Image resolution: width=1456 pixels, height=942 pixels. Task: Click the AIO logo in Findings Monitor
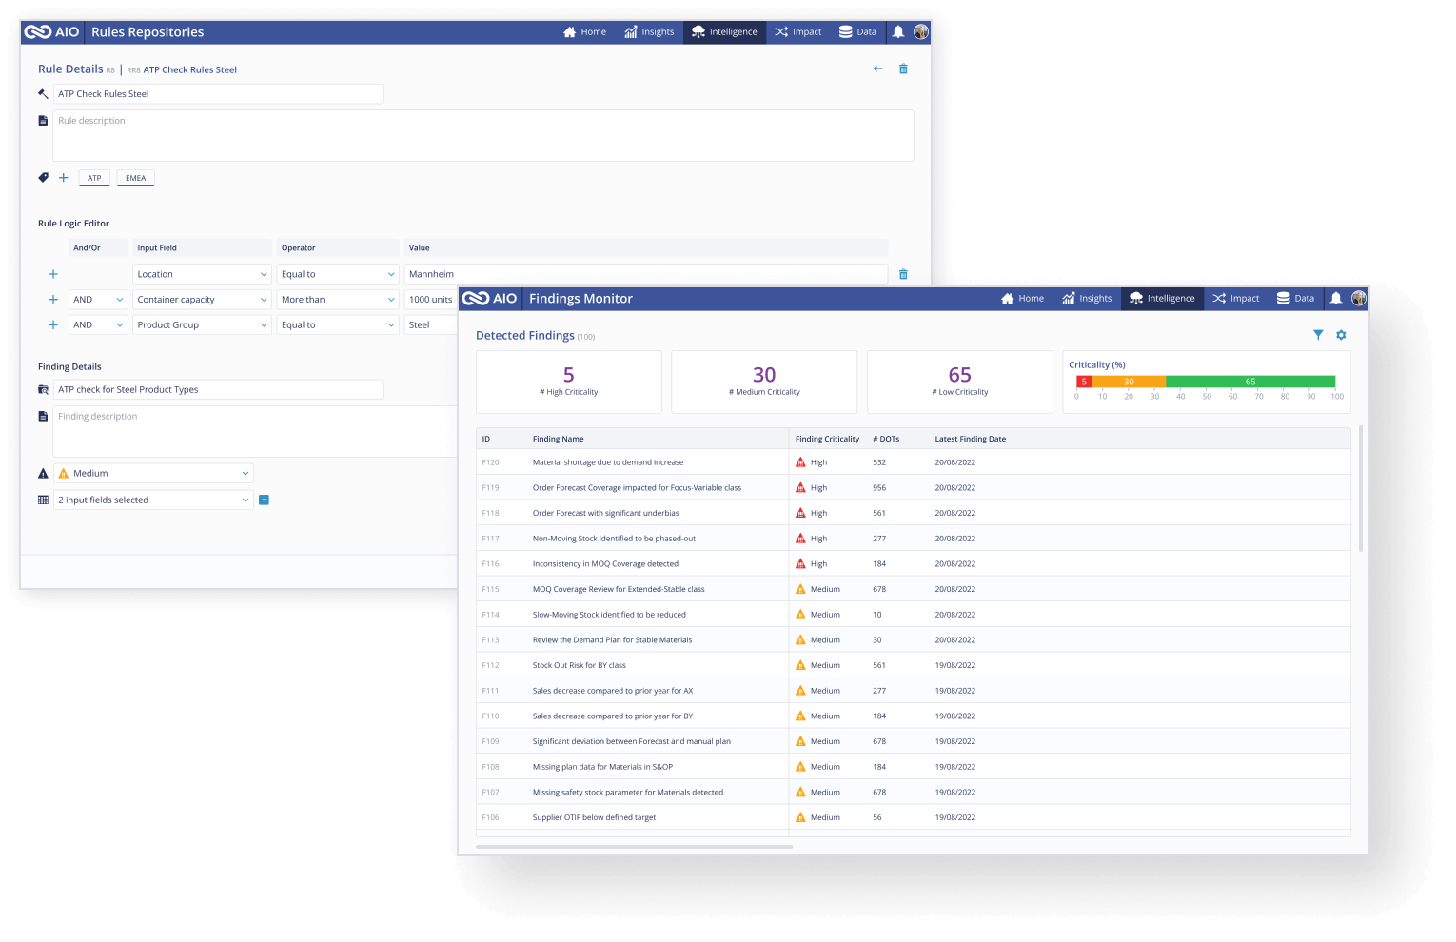488,298
